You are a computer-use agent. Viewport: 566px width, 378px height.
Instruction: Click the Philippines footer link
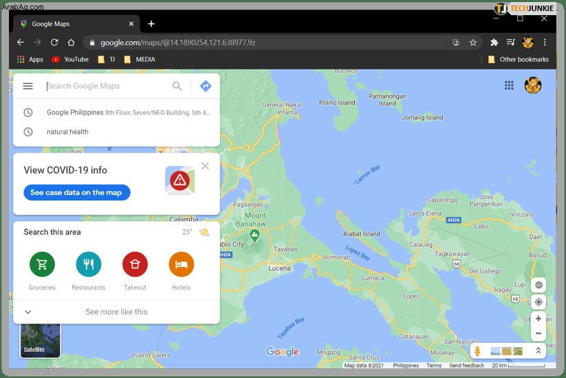[406, 366]
